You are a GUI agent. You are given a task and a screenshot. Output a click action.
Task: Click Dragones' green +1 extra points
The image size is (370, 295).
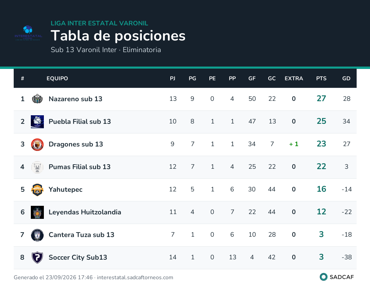[294, 144]
